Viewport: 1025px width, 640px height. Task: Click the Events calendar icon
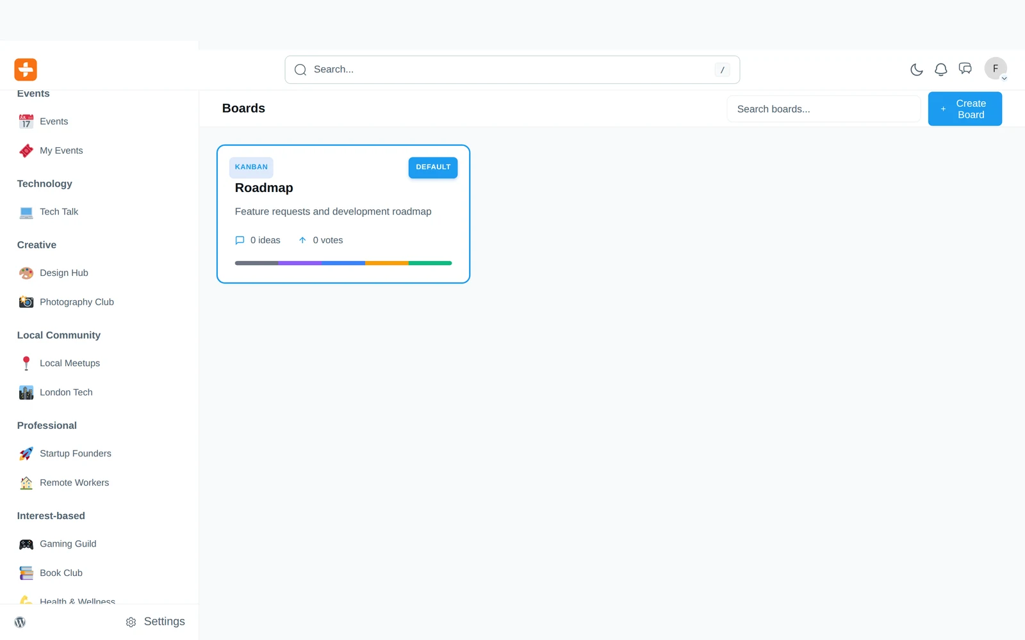tap(26, 122)
